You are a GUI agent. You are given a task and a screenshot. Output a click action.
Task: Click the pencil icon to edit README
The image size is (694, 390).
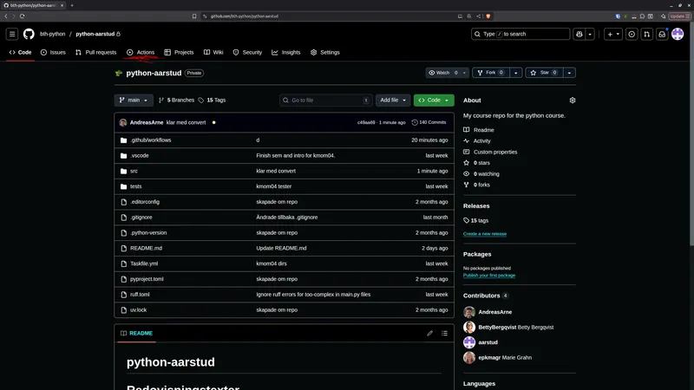(x=429, y=333)
